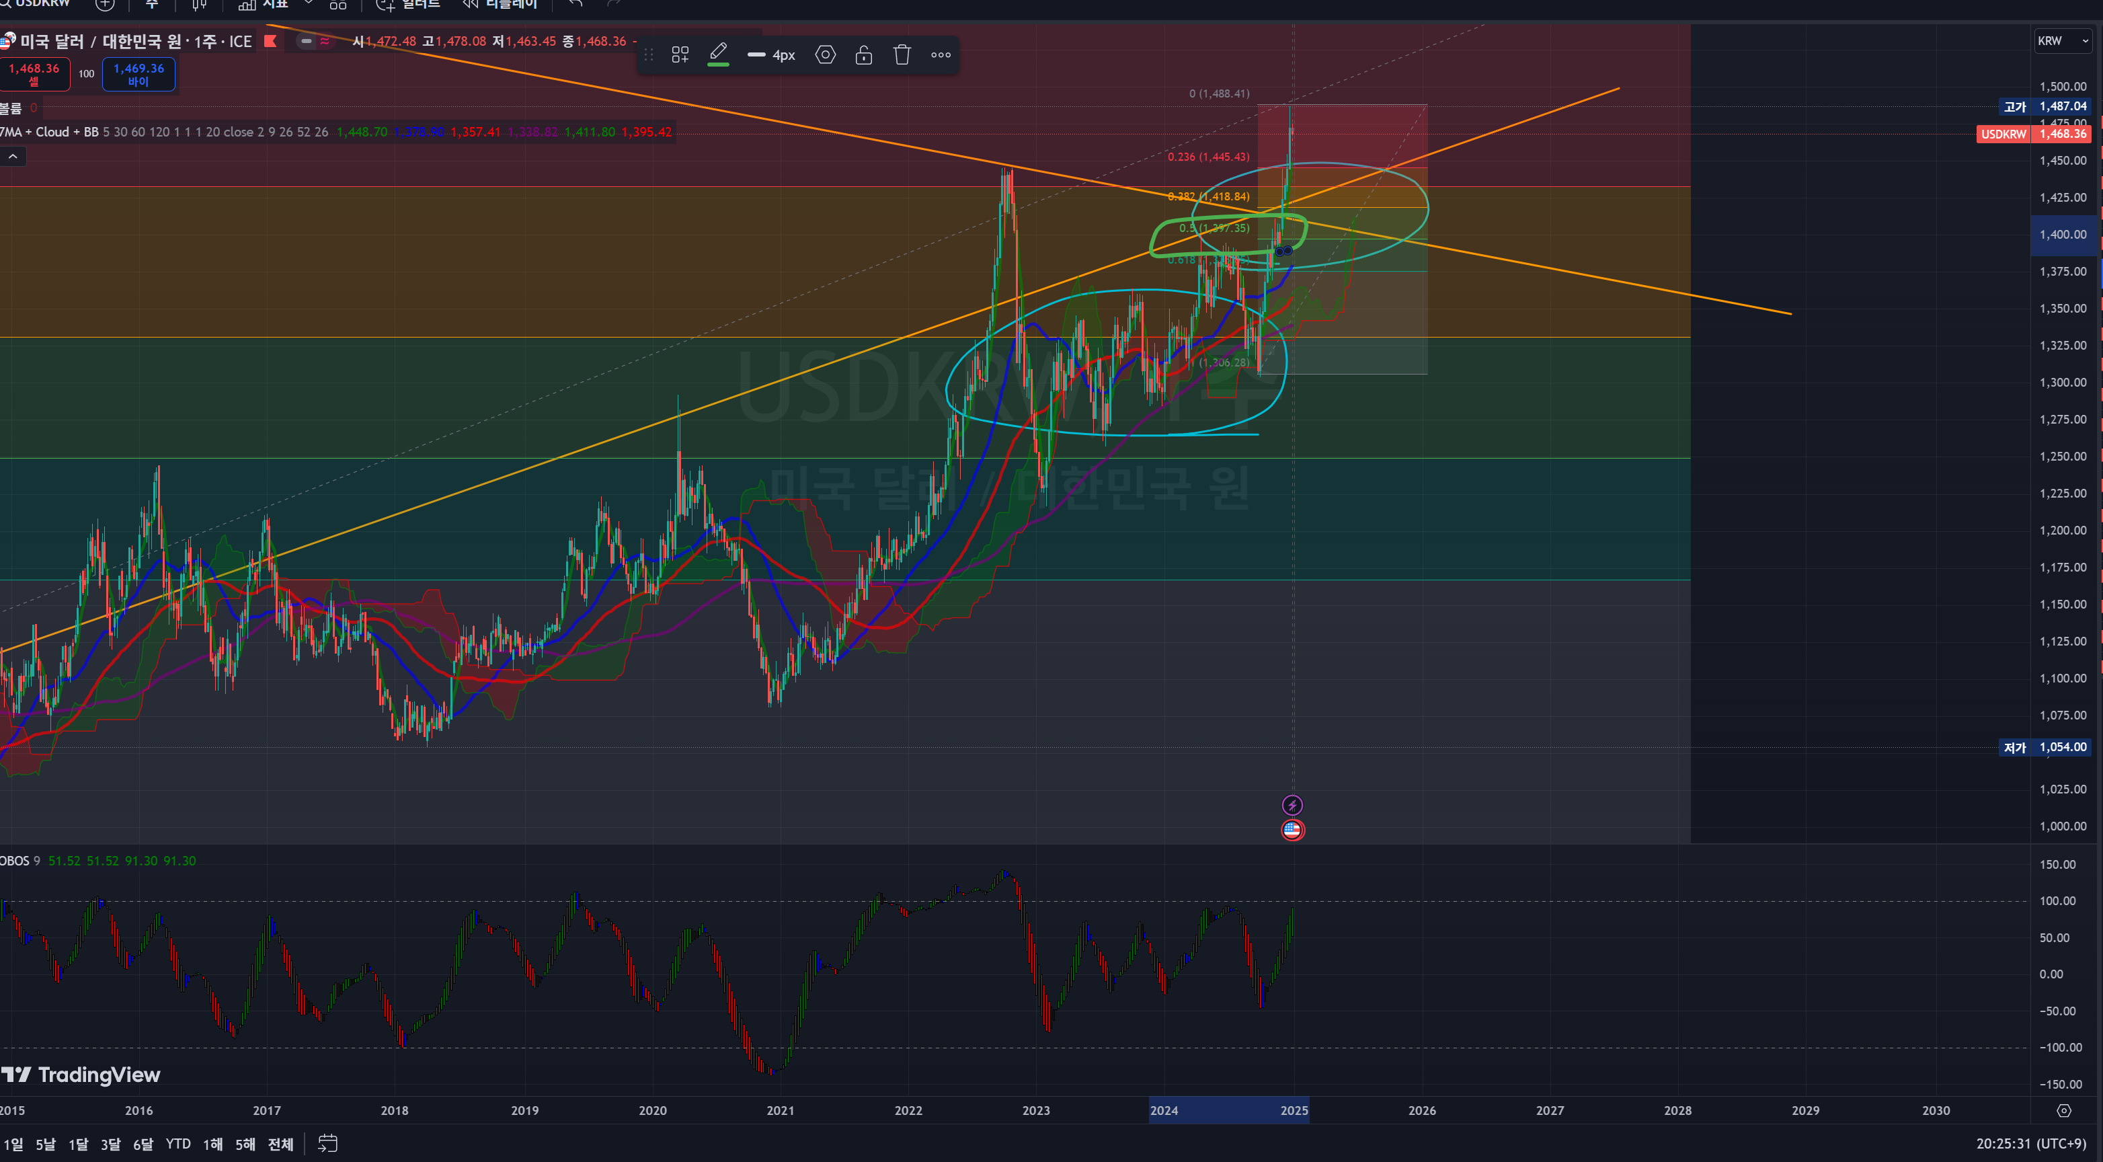2103x1162 pixels.
Task: Click the US flag event marker
Action: 1292,830
